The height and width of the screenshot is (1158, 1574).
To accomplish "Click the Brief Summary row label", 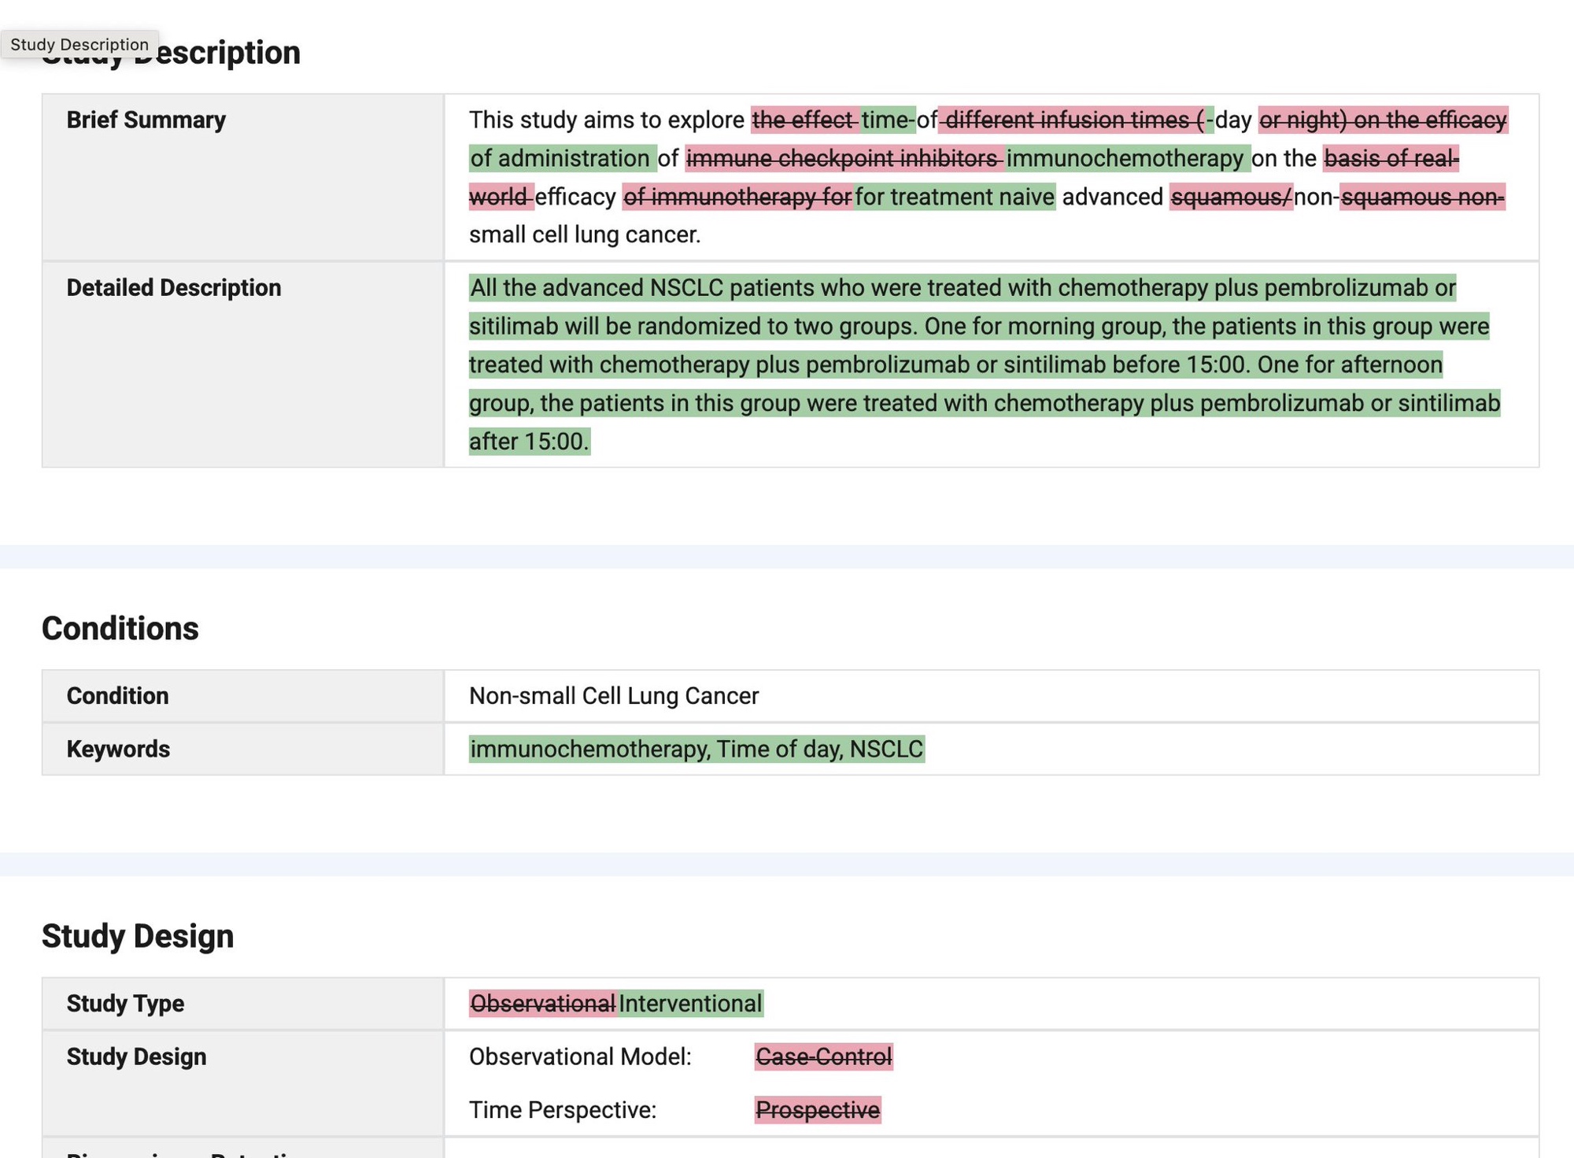I will coord(146,120).
